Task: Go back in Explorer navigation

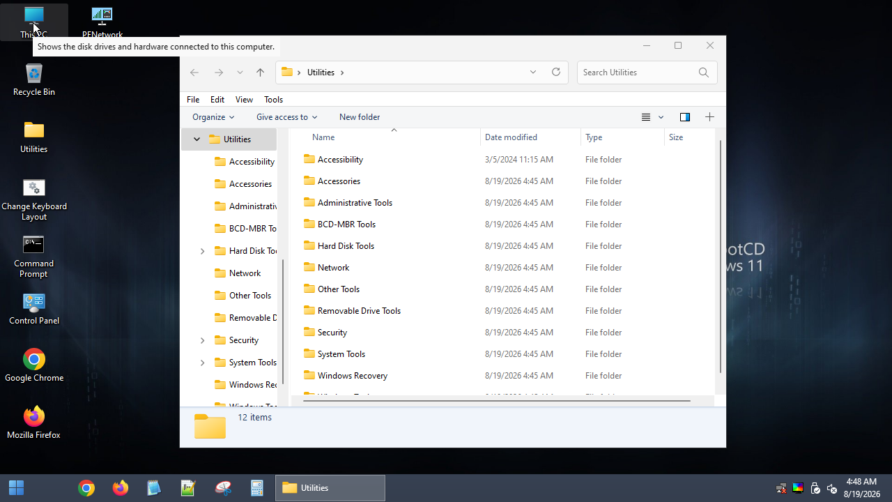Action: tap(194, 73)
